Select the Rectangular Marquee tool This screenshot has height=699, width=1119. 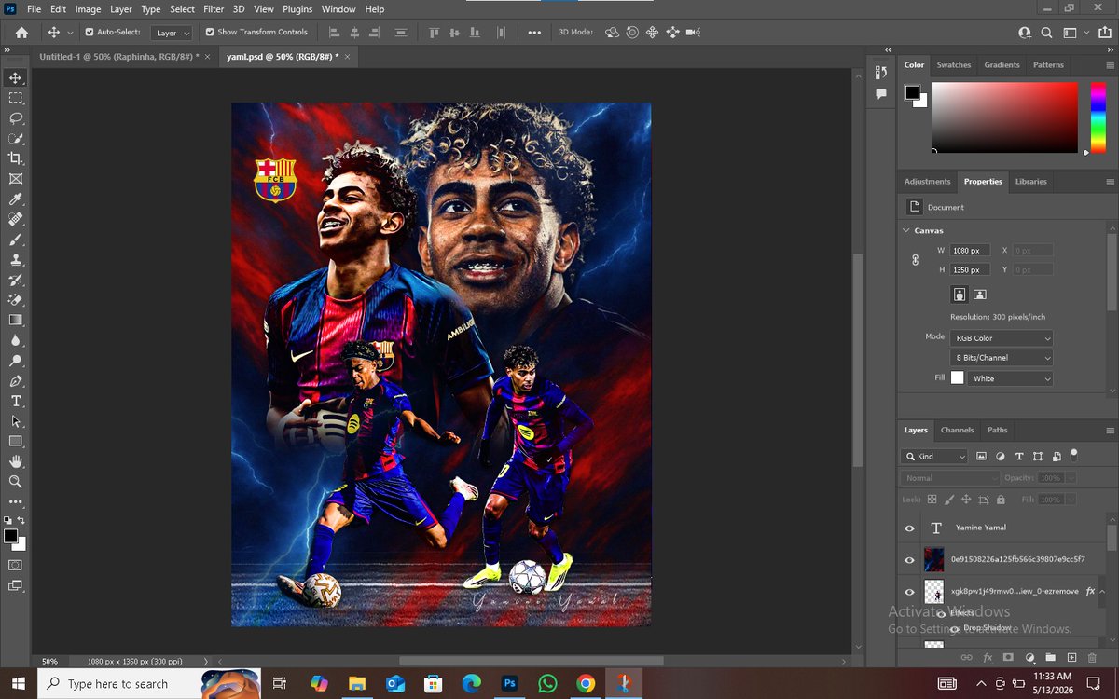point(15,98)
